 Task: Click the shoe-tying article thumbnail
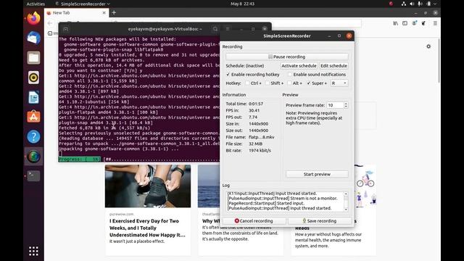(148, 186)
